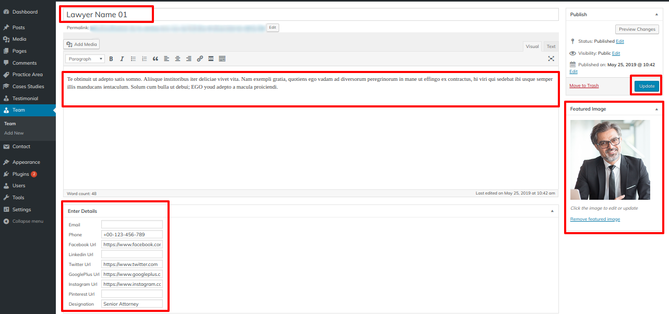Viewport: 669px width, 314px height.
Task: Open Cases Studies in the sidebar
Action: point(28,87)
